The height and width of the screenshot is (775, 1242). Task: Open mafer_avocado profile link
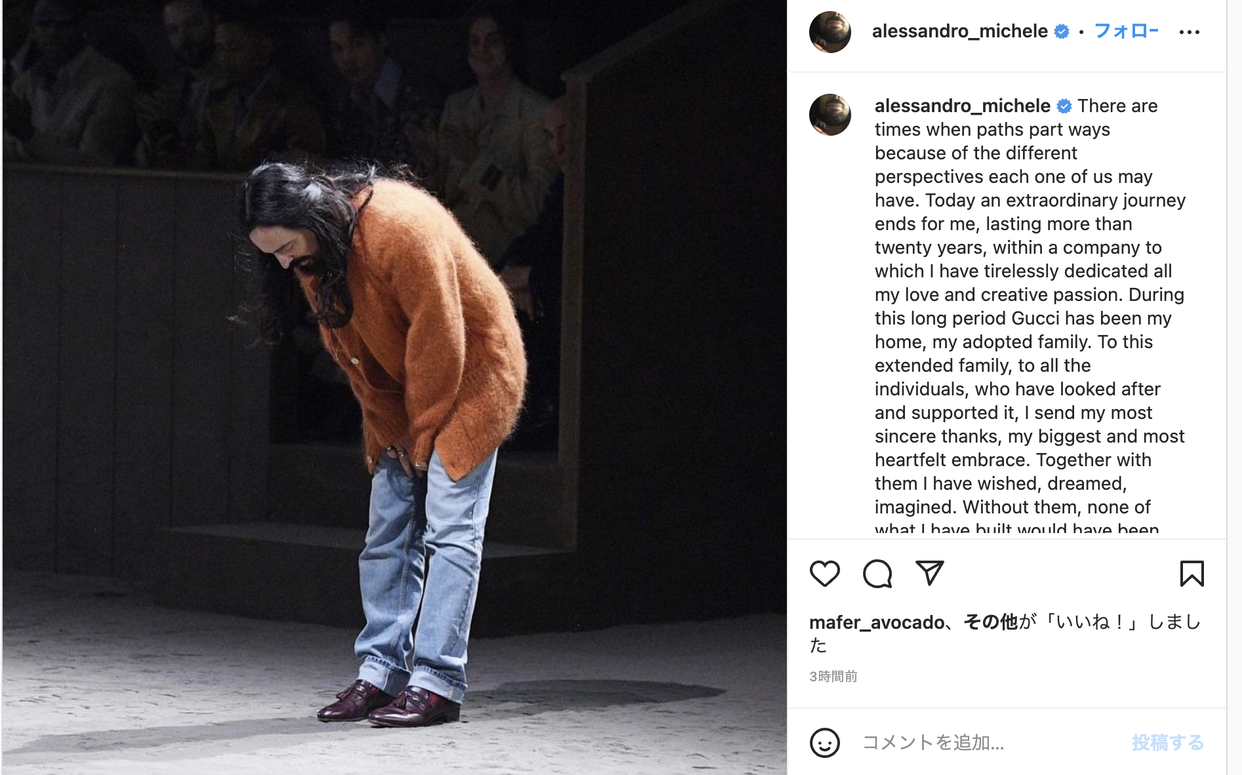[x=877, y=622]
